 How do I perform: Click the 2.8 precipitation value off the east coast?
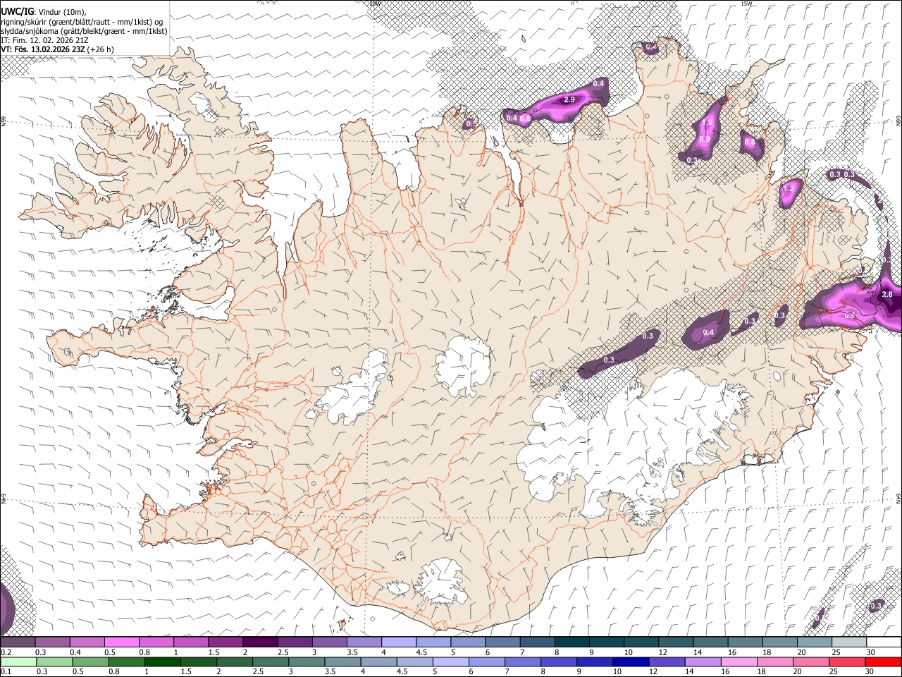887,294
